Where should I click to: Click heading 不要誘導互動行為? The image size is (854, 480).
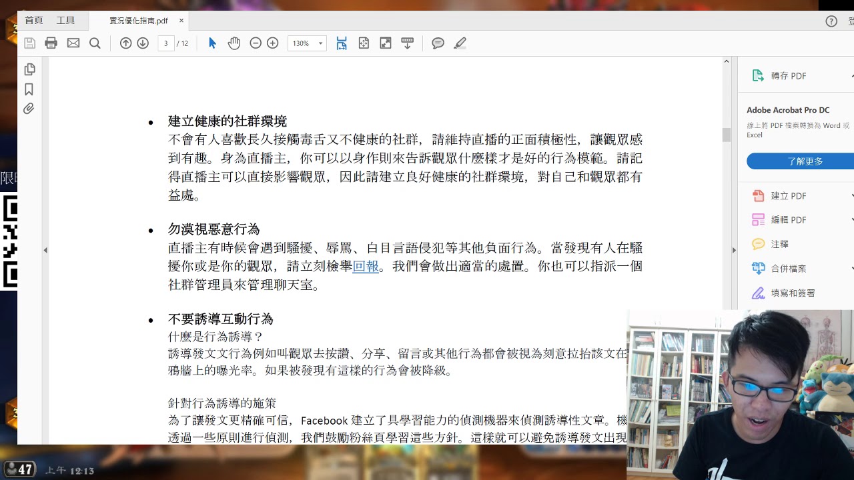pos(221,319)
